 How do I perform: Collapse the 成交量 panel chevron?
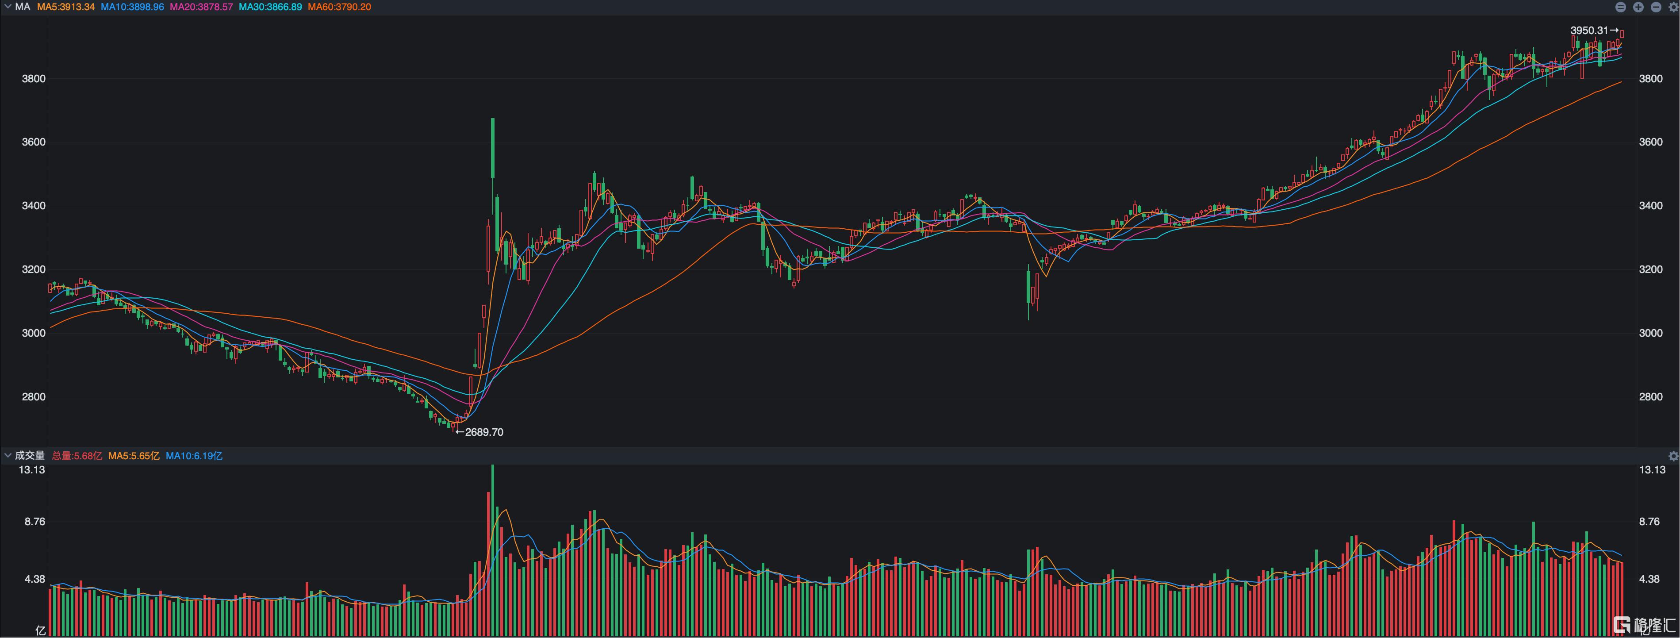click(8, 455)
